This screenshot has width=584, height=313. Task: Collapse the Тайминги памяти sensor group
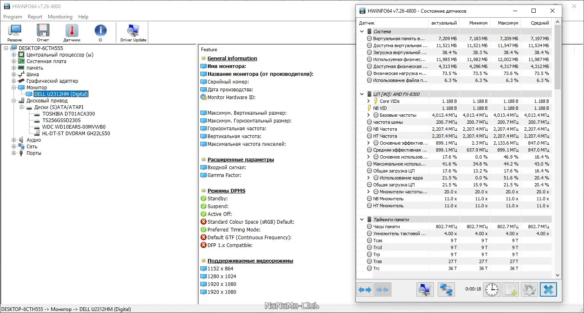tap(362, 220)
